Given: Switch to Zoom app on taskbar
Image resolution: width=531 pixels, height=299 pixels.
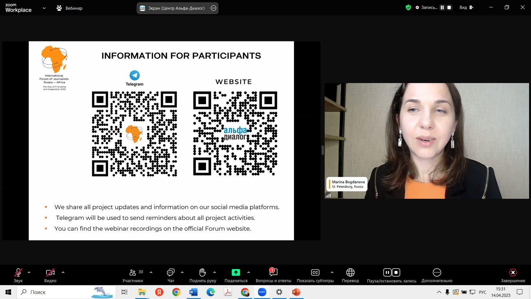Looking at the screenshot, I should (x=262, y=292).
